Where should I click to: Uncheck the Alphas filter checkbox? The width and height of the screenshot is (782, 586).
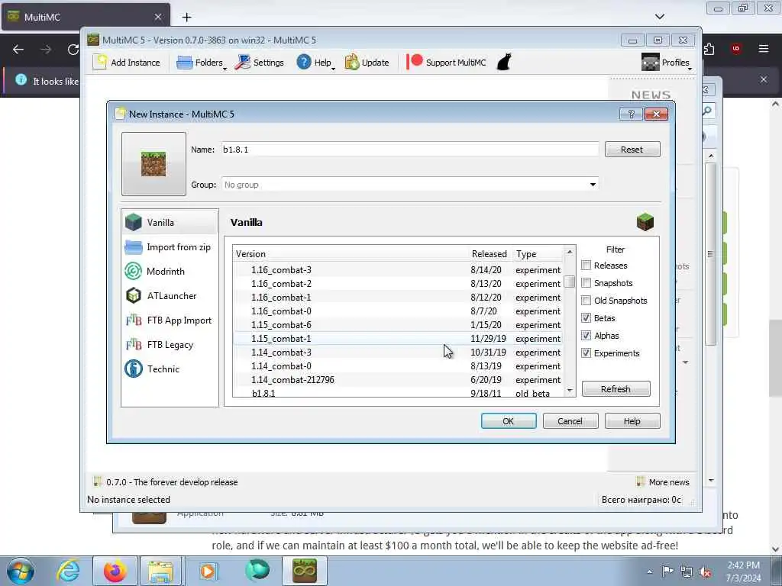click(x=586, y=336)
